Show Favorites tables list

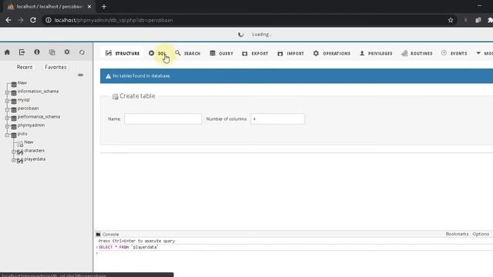(x=55, y=67)
